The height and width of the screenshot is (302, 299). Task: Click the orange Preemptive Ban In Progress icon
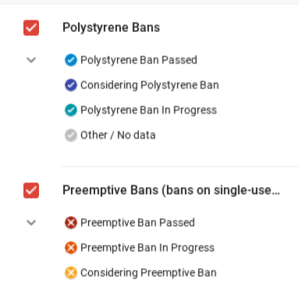[x=71, y=248]
